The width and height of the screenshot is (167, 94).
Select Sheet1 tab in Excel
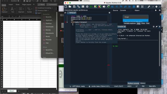point(12,91)
